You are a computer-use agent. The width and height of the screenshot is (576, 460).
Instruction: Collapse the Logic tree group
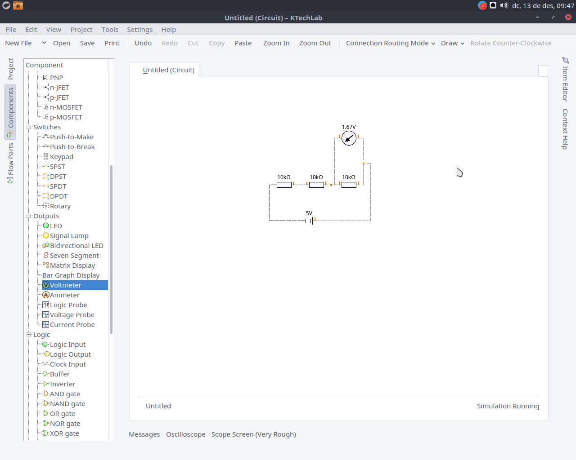29,335
